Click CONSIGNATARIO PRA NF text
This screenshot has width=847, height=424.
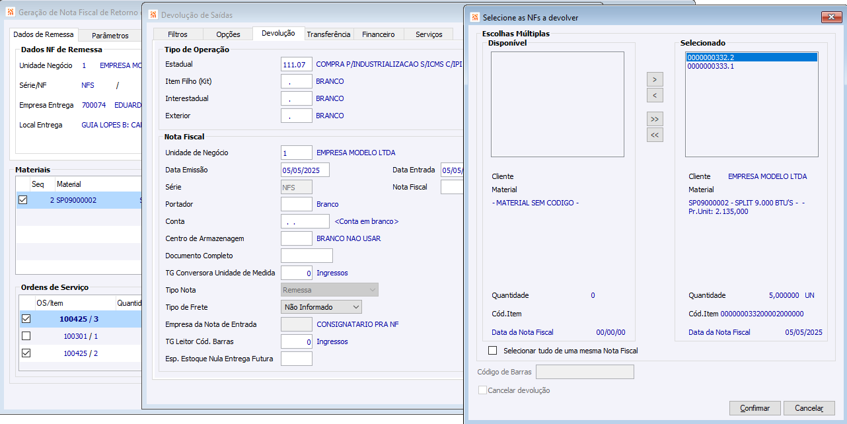click(357, 324)
